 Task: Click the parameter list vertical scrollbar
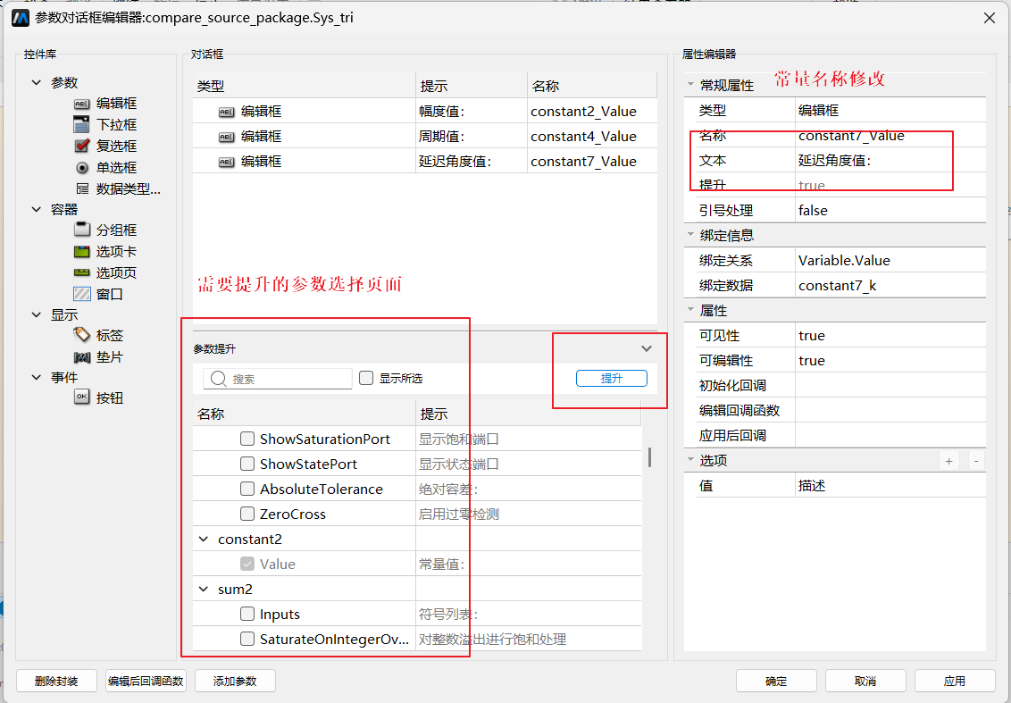(649, 457)
